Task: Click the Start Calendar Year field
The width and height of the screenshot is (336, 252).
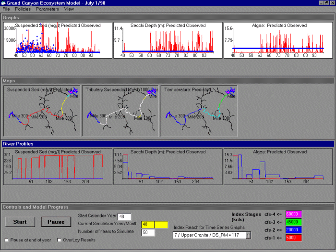Action: [124, 217]
